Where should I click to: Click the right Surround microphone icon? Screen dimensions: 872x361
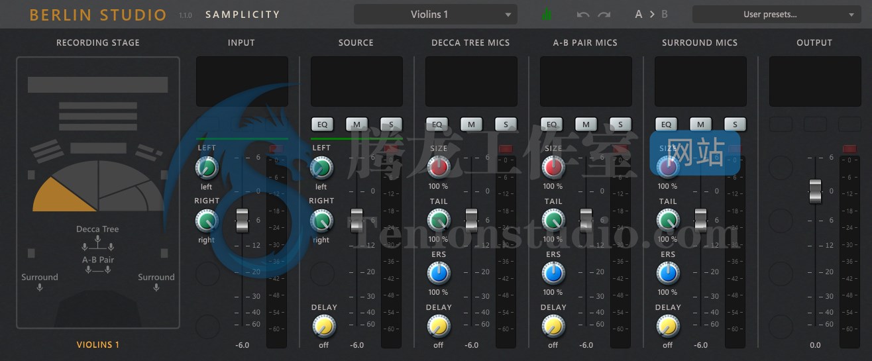(x=156, y=287)
